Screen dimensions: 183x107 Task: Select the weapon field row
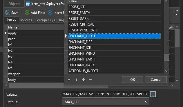click(x=36, y=74)
